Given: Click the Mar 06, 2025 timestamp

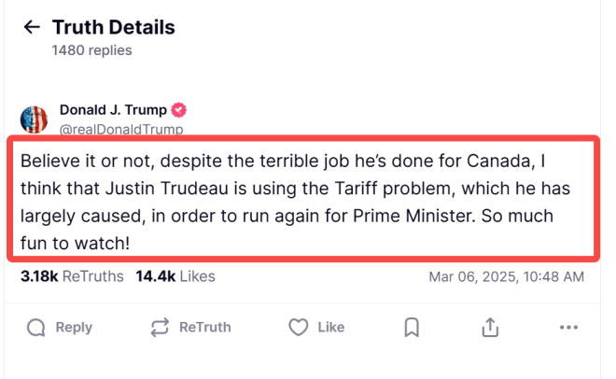Looking at the screenshot, I should click(507, 277).
